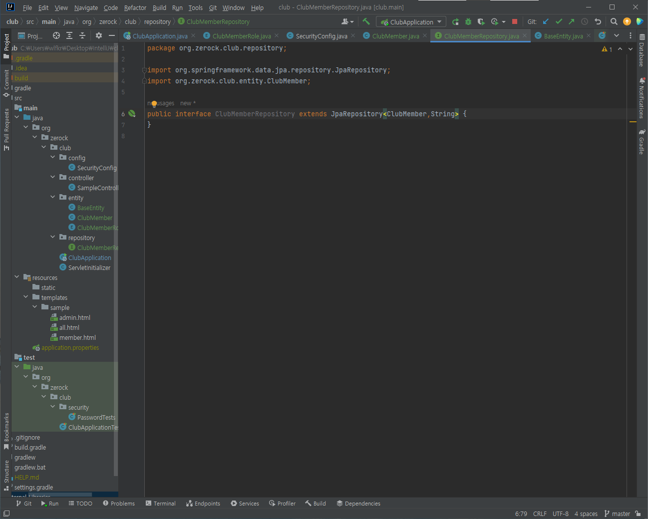Click the project tree vertical scrollbar
648x519 pixels.
point(116,259)
